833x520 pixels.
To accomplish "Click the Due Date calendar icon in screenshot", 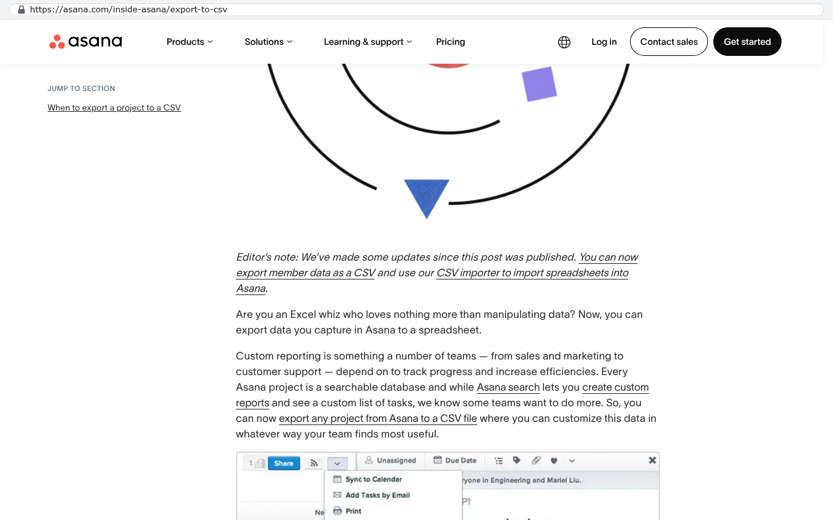I will (x=437, y=460).
